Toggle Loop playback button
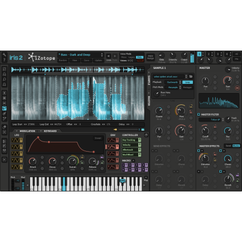The image size is (242, 242). pyautogui.click(x=188, y=82)
